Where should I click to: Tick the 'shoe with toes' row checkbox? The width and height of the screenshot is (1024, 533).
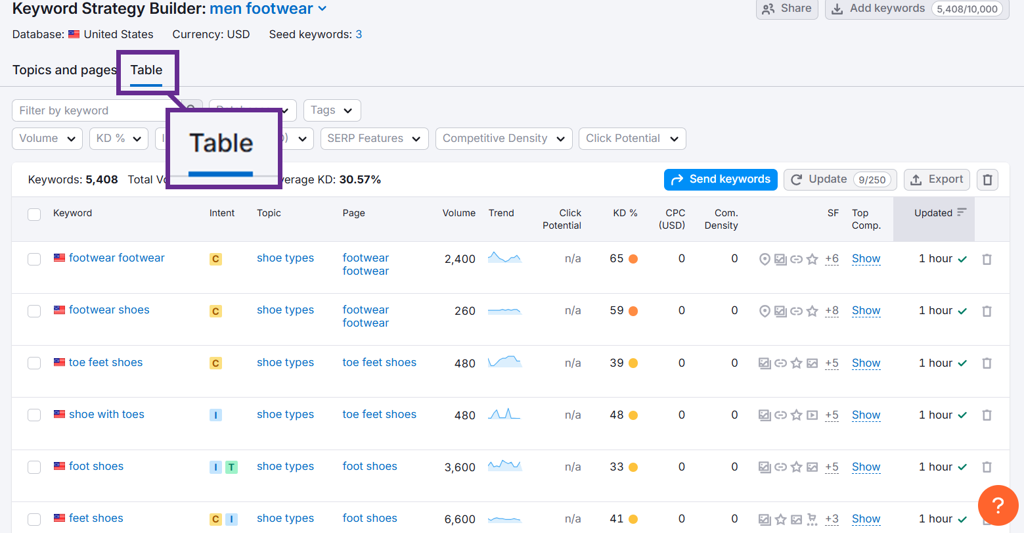(34, 415)
